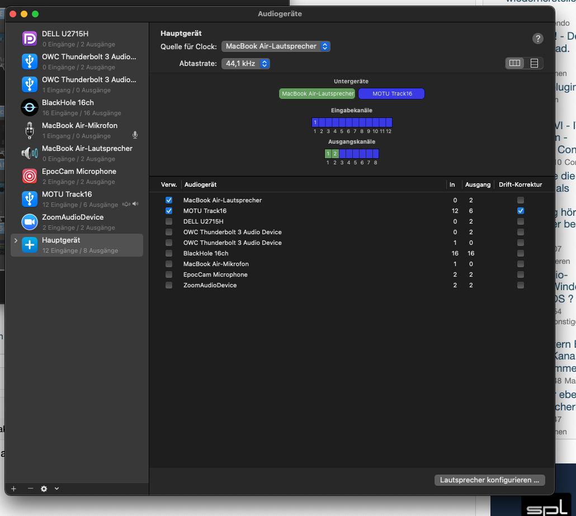Select EpocCam Microphone in device sidebar
The width and height of the screenshot is (576, 516).
point(77,176)
